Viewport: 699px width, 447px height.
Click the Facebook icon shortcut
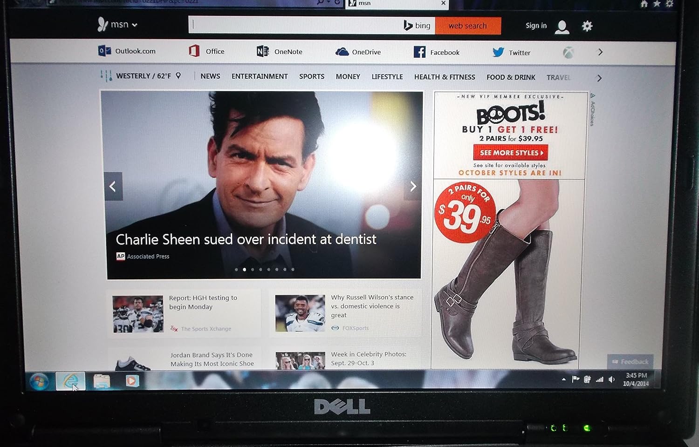419,52
